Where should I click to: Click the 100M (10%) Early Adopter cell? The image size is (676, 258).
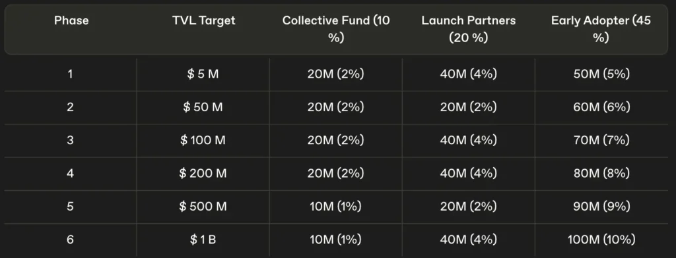tap(601, 240)
